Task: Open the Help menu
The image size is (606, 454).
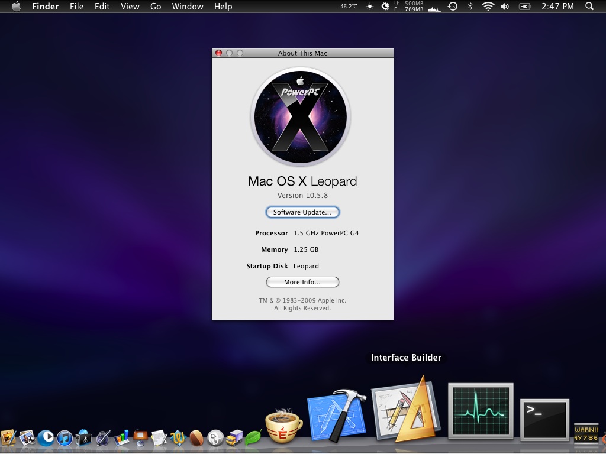Action: point(223,6)
